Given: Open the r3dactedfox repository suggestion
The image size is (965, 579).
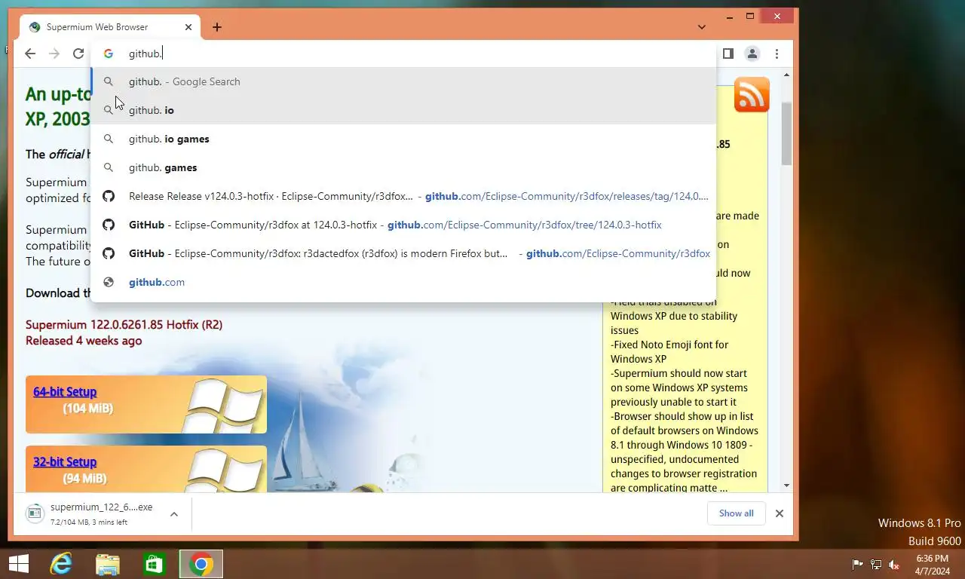Looking at the screenshot, I should (x=403, y=253).
